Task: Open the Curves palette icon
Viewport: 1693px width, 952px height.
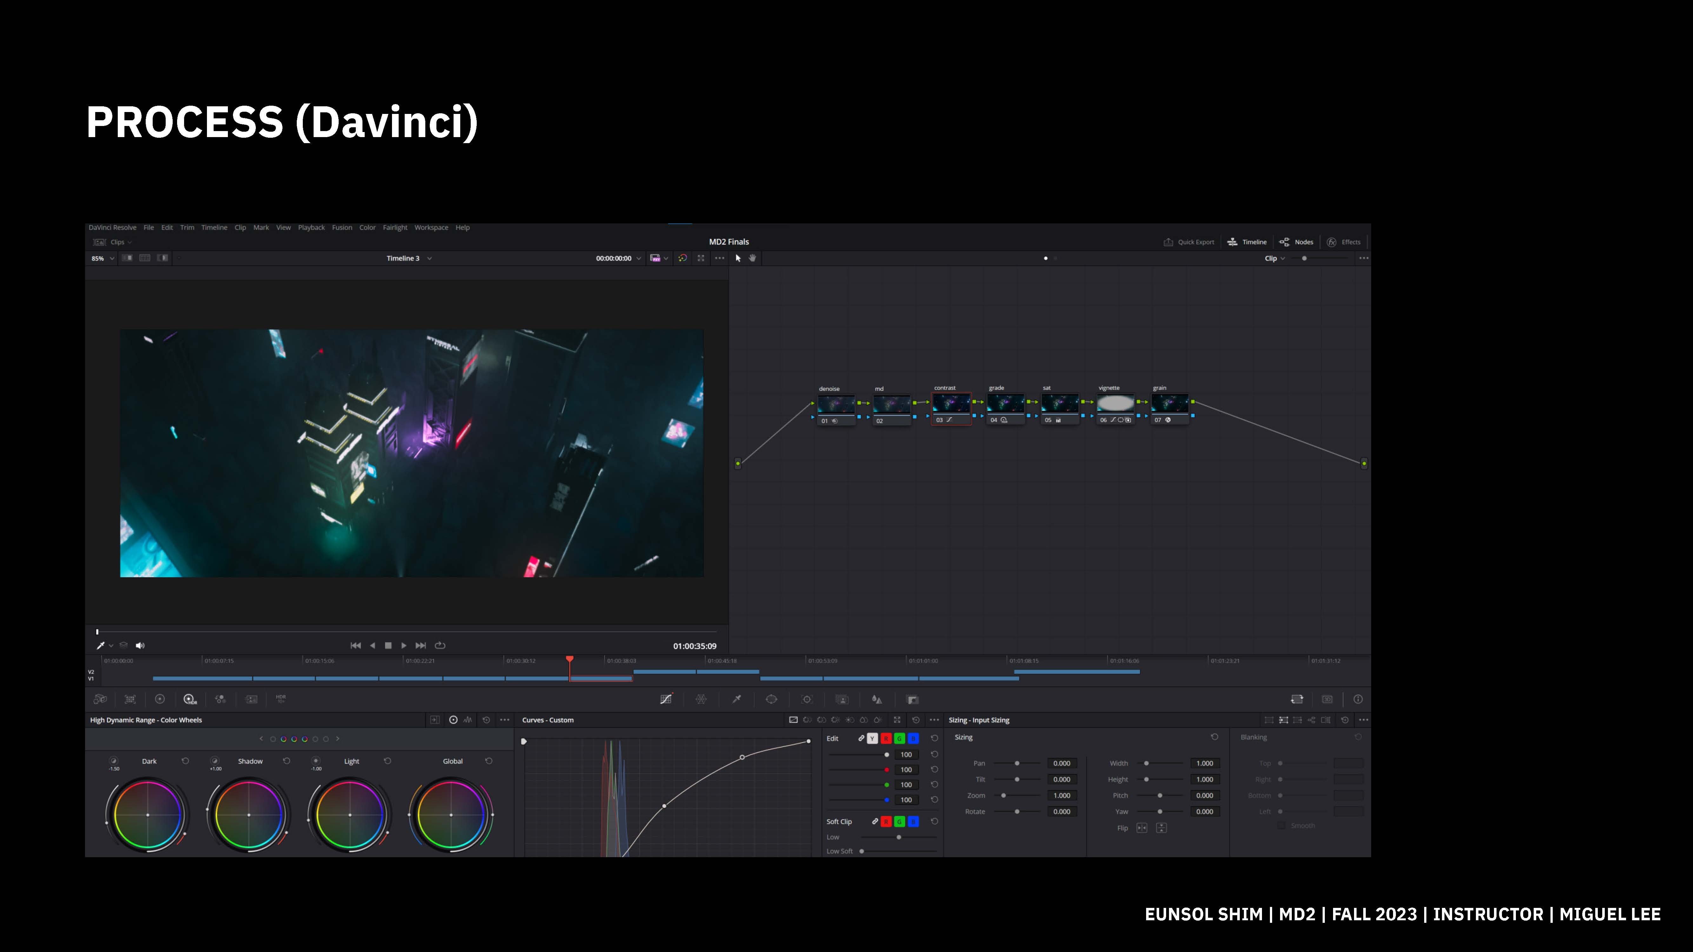Action: (666, 699)
